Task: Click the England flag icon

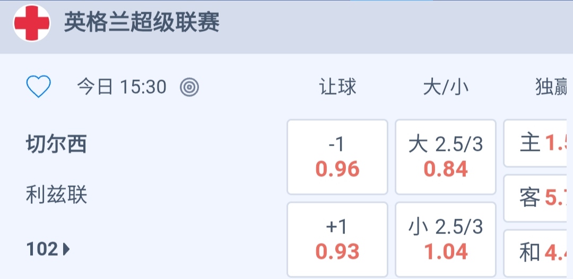Action: coord(32,23)
